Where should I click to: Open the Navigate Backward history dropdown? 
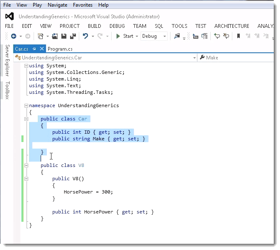pyautogui.click(x=21, y=37)
